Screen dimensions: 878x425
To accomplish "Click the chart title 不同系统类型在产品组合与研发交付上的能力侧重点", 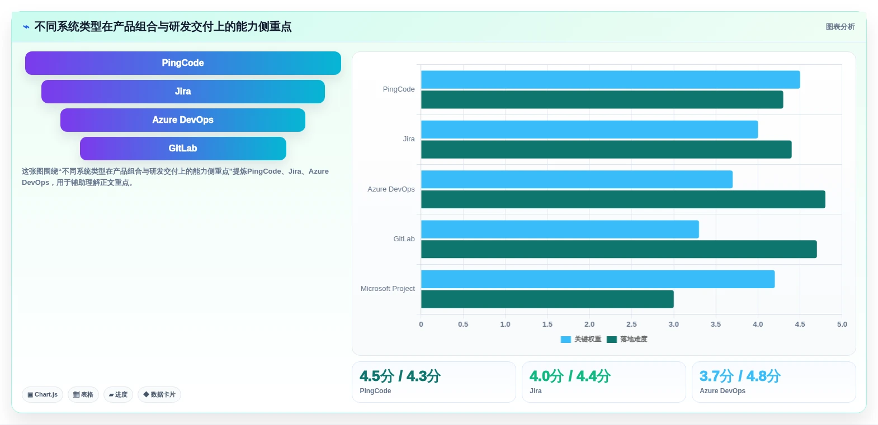I will [163, 27].
